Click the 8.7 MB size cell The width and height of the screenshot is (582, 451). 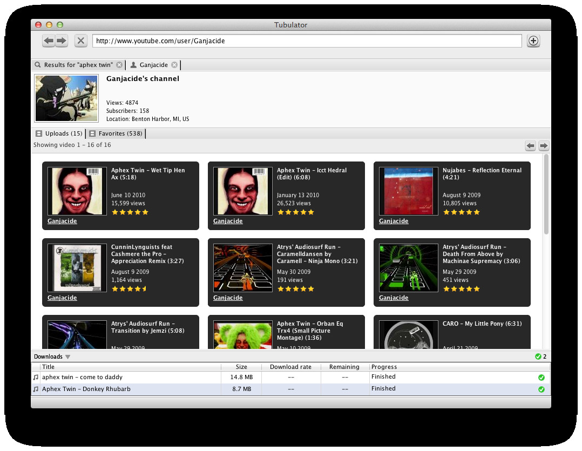[x=242, y=389]
